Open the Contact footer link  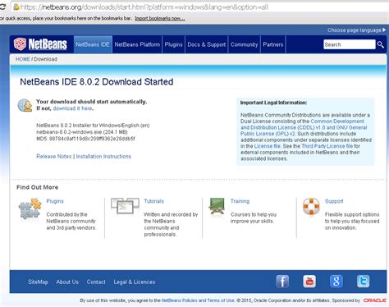tap(96, 282)
